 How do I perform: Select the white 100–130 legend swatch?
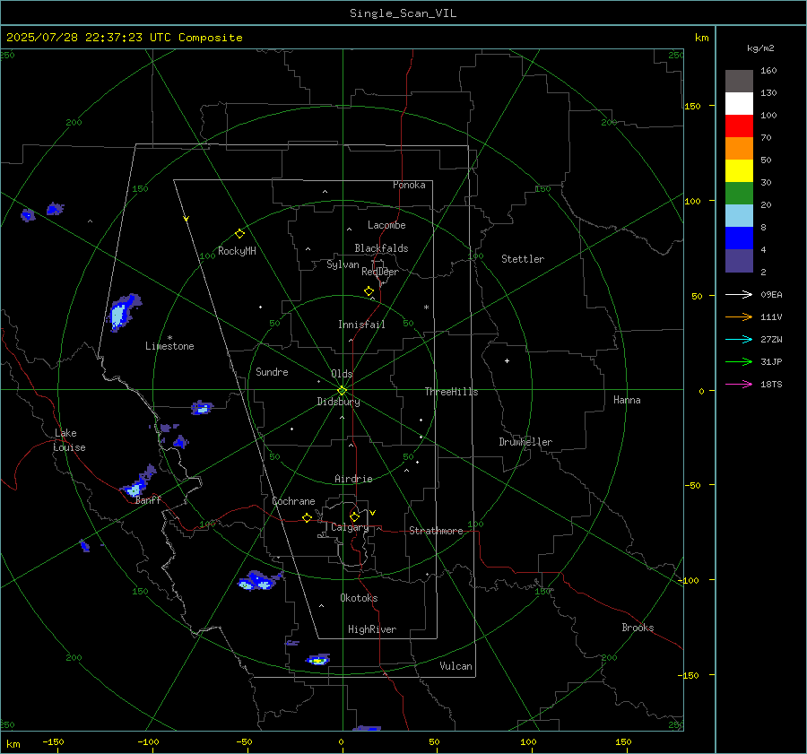point(739,104)
